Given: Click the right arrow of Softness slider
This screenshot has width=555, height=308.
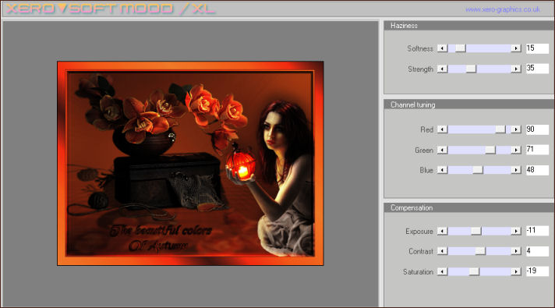Looking at the screenshot, I should (516, 48).
